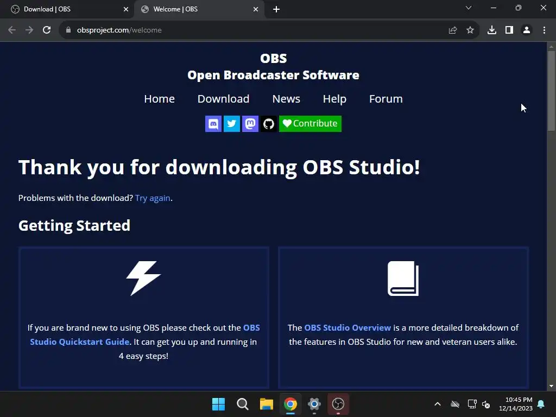This screenshot has height=417, width=556.
Task: Open Windows taskbar search
Action: [x=243, y=404]
